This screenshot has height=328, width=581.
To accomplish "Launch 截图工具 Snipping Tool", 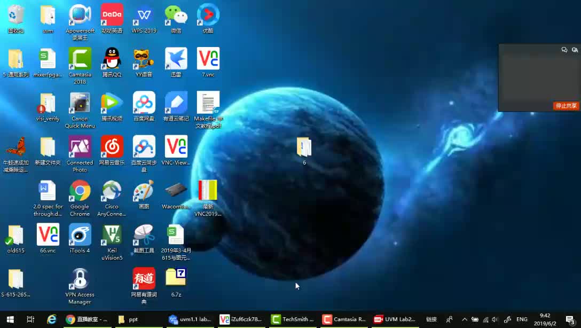I will 144,238.
